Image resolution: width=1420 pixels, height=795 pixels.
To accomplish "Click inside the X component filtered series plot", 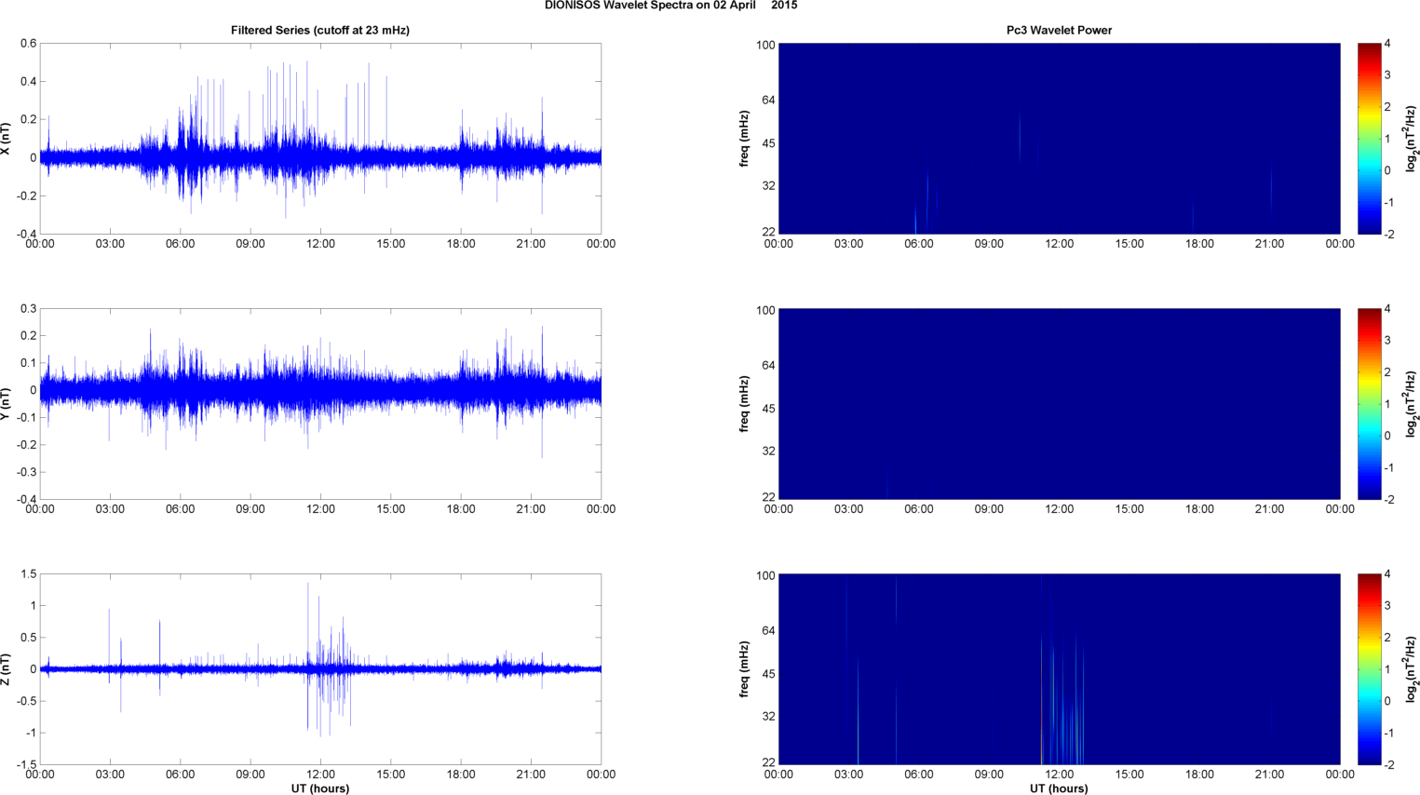I will point(320,139).
